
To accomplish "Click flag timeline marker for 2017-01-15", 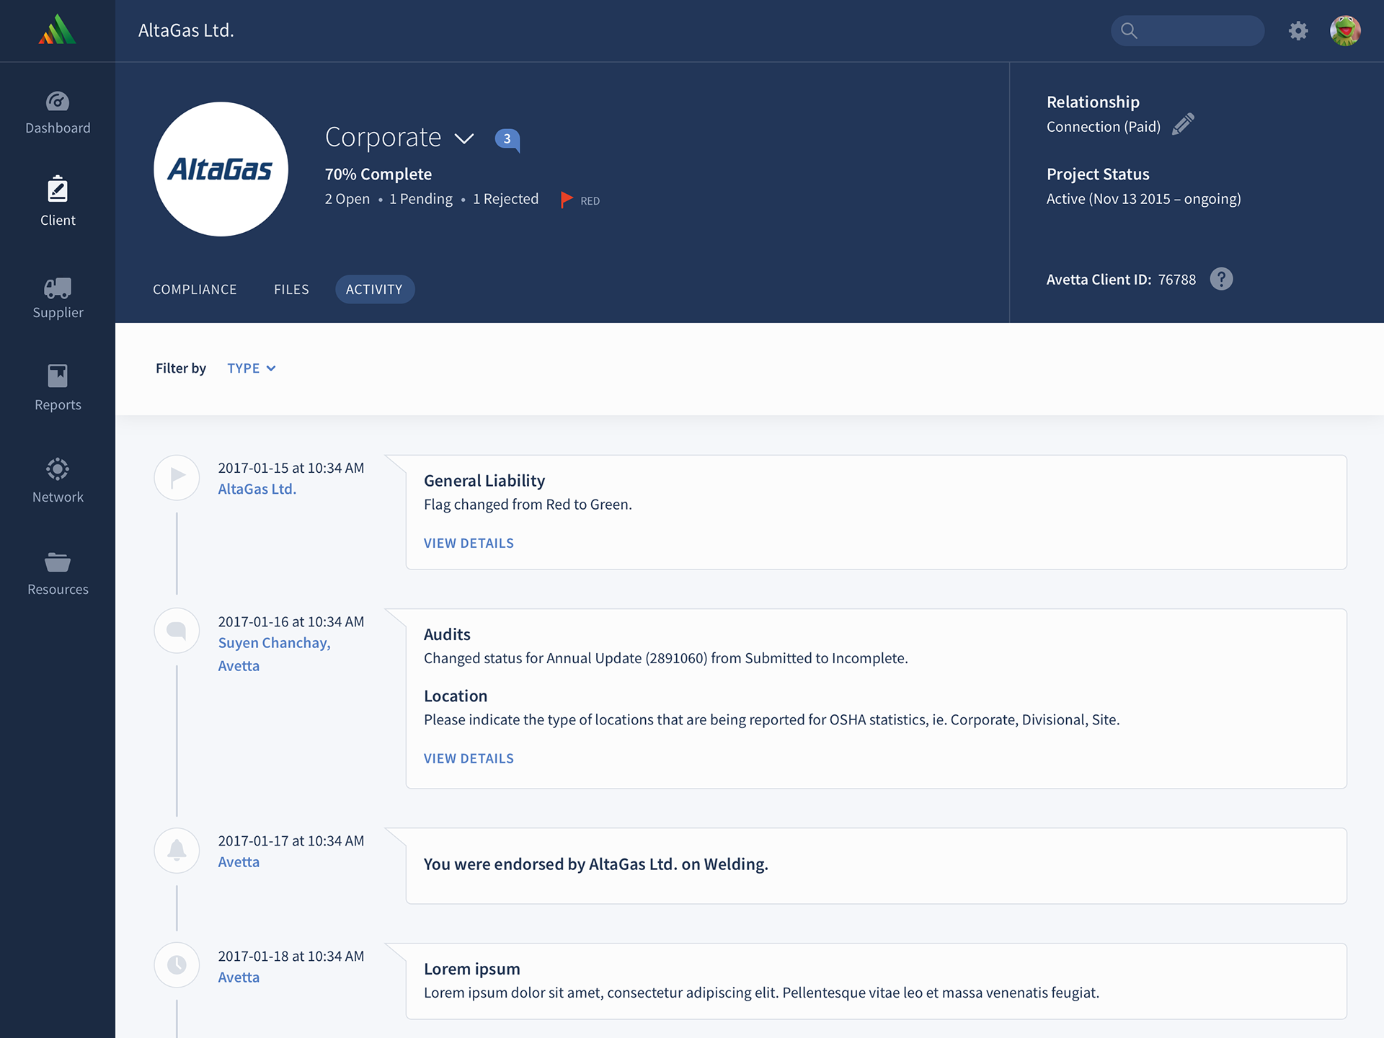I will tap(177, 477).
